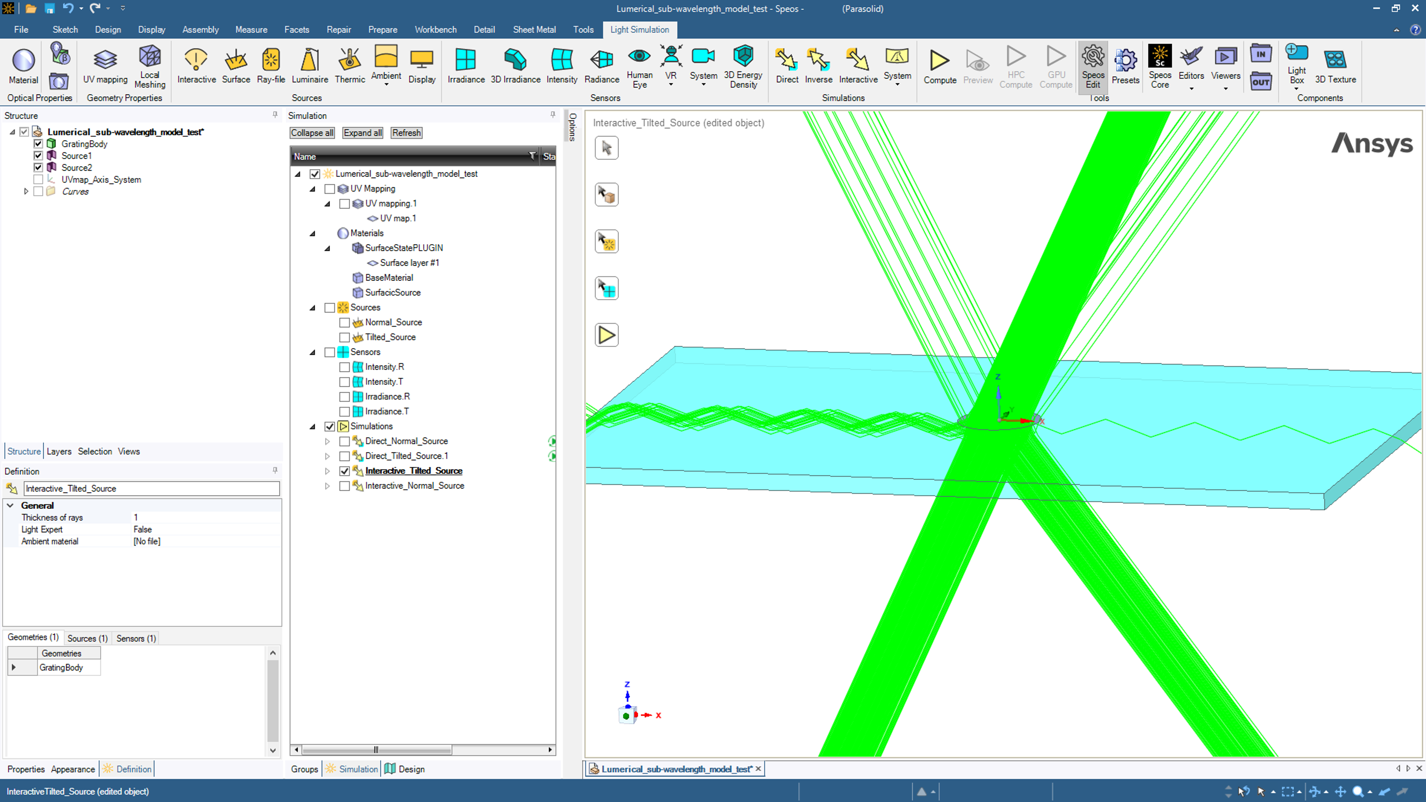Select the viewport sensor pick tool
Screen dimensions: 1426x802
coord(606,288)
